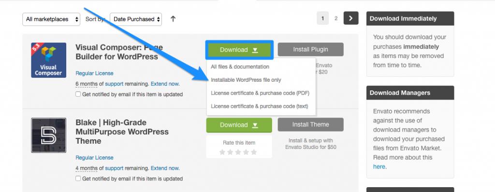Click the 'here' link about download managers
The width and height of the screenshot is (495, 192).
(x=379, y=167)
